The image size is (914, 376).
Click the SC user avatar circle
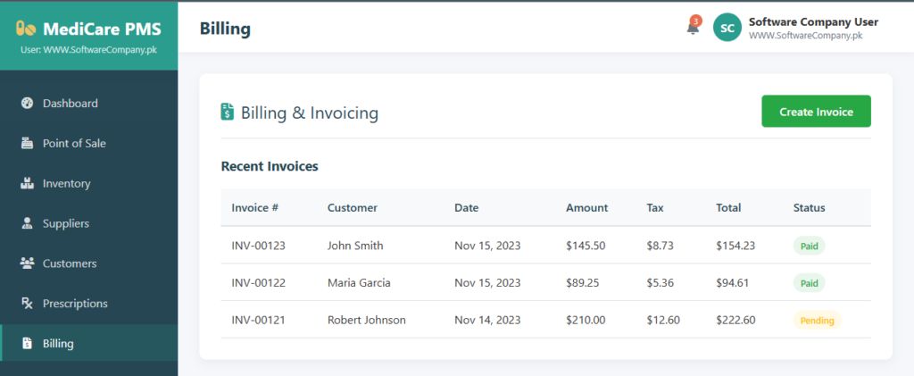coord(727,28)
